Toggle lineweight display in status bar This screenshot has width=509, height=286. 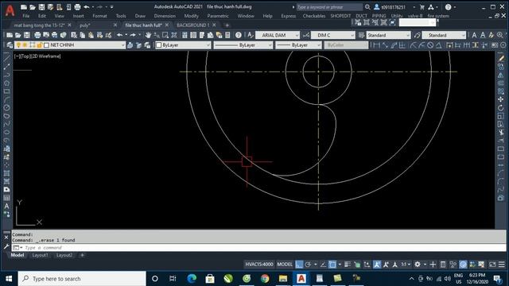348,265
